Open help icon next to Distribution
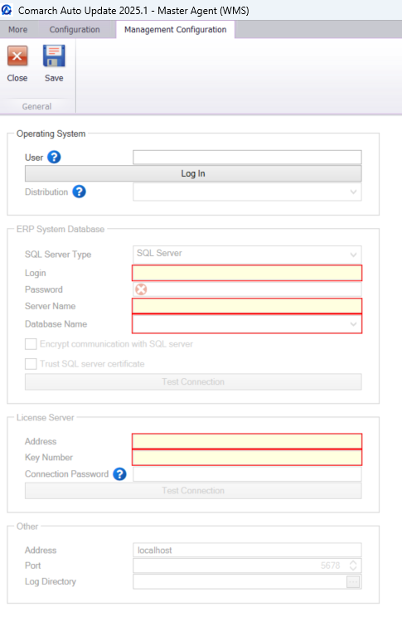Viewport: 402px width, 631px height. [x=79, y=192]
